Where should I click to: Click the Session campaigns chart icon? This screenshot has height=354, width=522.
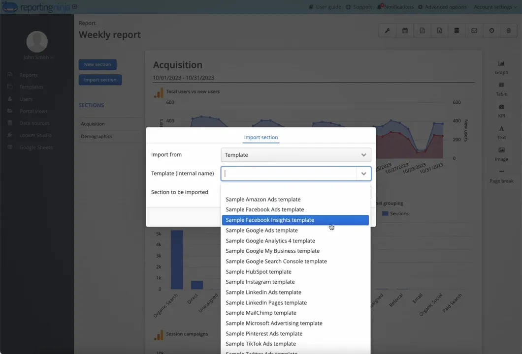tap(159, 335)
